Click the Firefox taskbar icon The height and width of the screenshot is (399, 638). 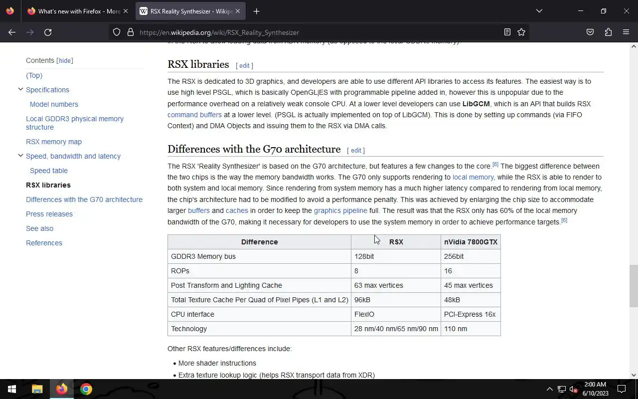coord(62,389)
